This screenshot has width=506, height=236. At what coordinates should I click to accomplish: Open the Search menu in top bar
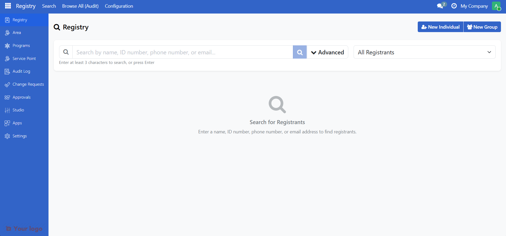pyautogui.click(x=49, y=6)
